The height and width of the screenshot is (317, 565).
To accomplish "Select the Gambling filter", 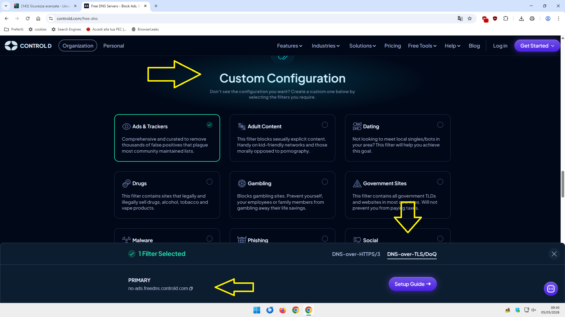I will (x=325, y=182).
